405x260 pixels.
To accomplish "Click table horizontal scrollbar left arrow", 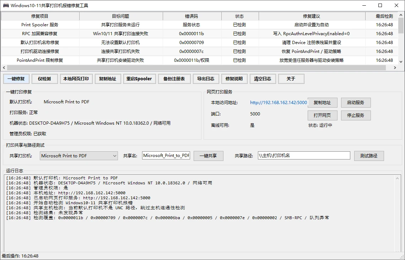I will click(x=4, y=67).
